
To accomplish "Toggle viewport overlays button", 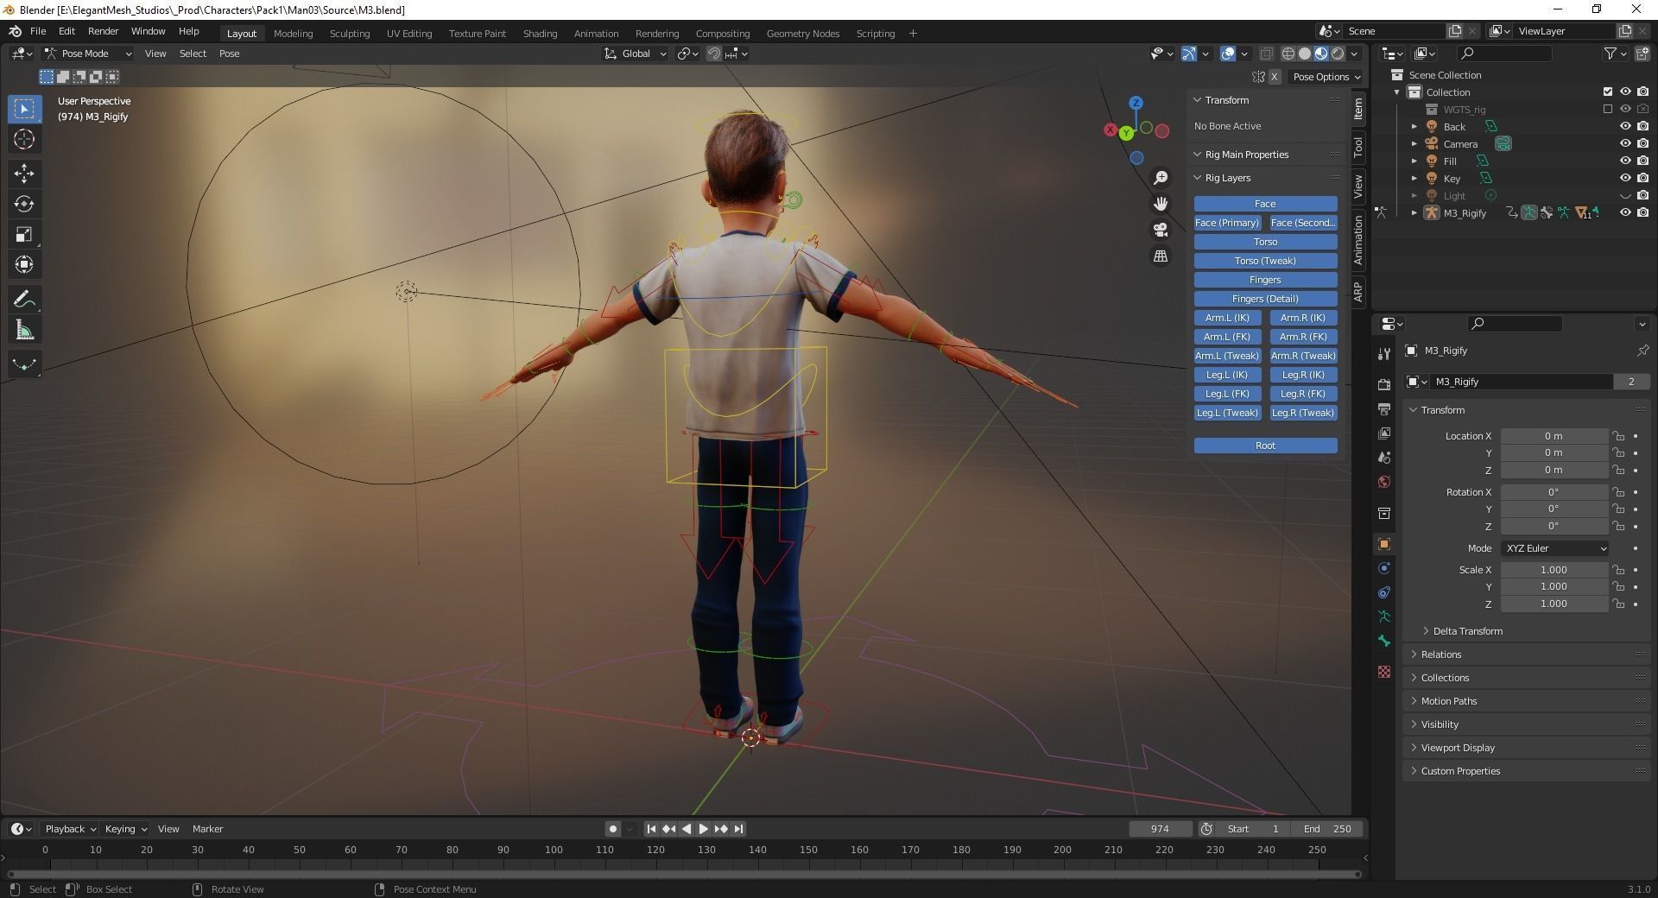I will pyautogui.click(x=1228, y=54).
